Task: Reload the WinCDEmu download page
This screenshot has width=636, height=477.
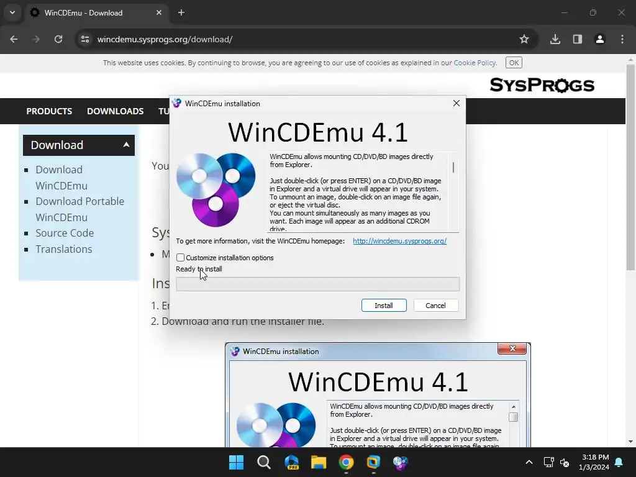Action: click(x=58, y=39)
